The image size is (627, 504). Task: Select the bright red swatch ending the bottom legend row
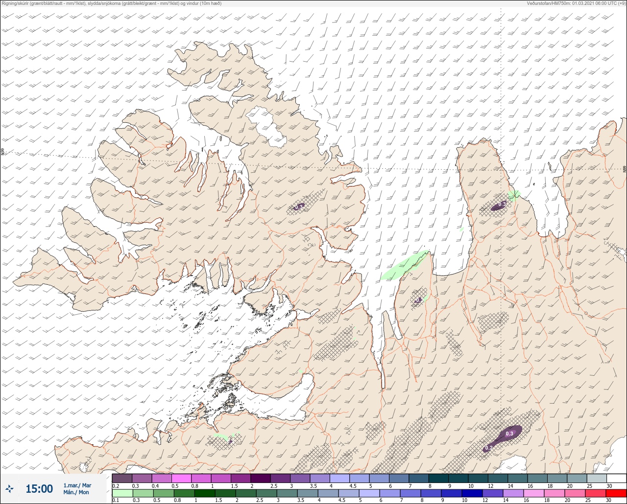616,493
